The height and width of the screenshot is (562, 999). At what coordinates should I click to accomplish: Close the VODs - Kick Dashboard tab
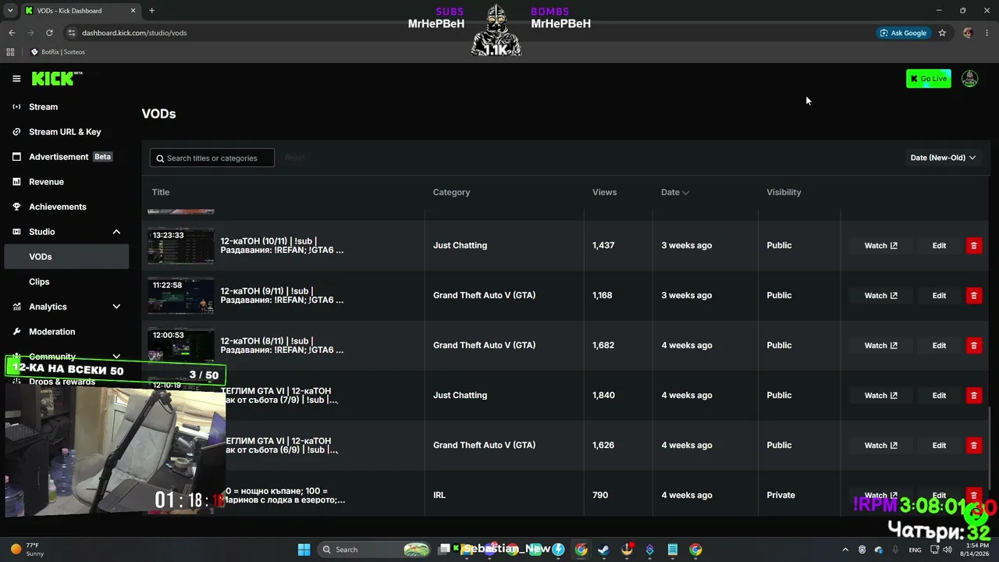coord(133,11)
